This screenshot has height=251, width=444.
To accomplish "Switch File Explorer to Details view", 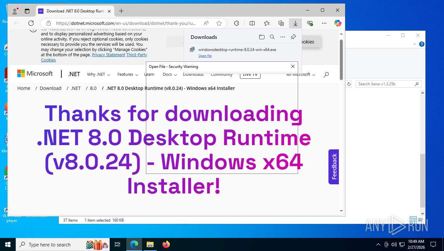I will (413, 220).
